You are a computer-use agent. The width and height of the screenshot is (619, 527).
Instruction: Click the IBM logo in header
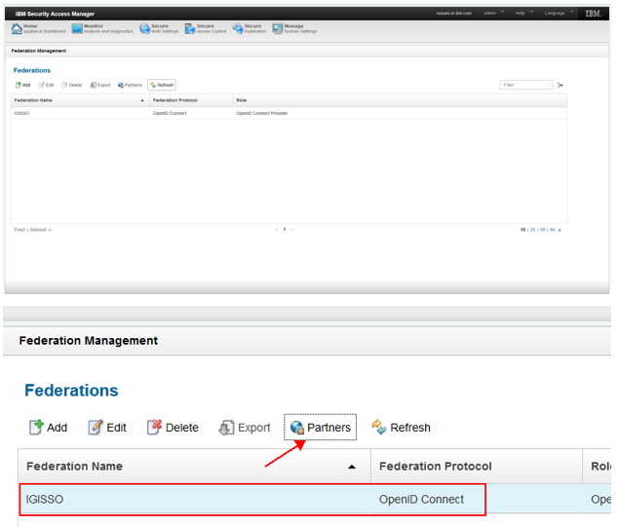point(593,14)
